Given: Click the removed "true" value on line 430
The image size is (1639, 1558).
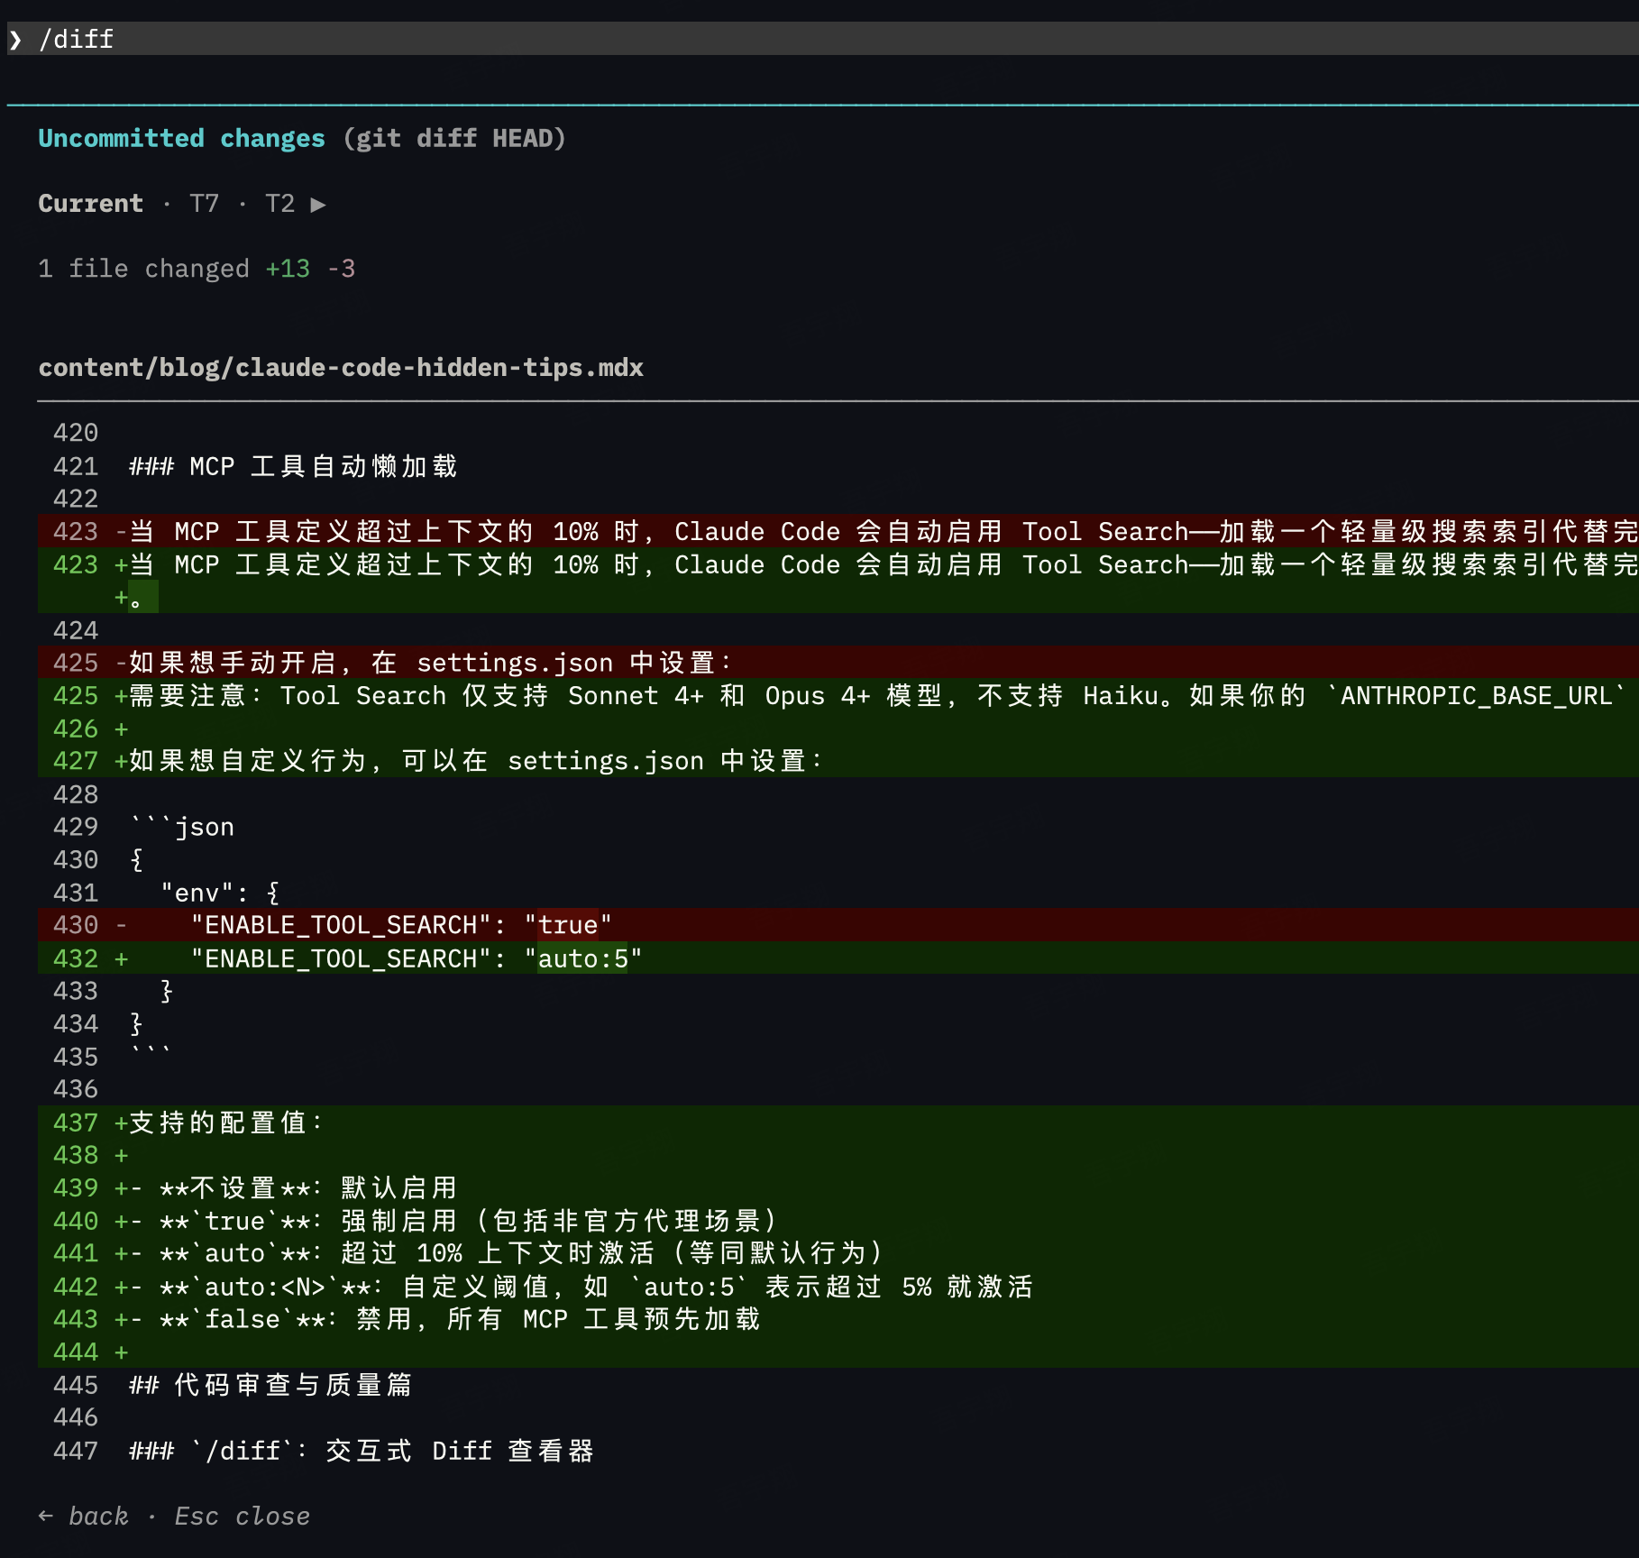Looking at the screenshot, I should 568,925.
